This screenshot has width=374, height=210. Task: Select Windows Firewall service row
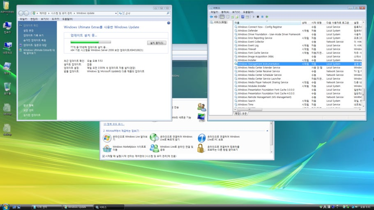click(298, 49)
